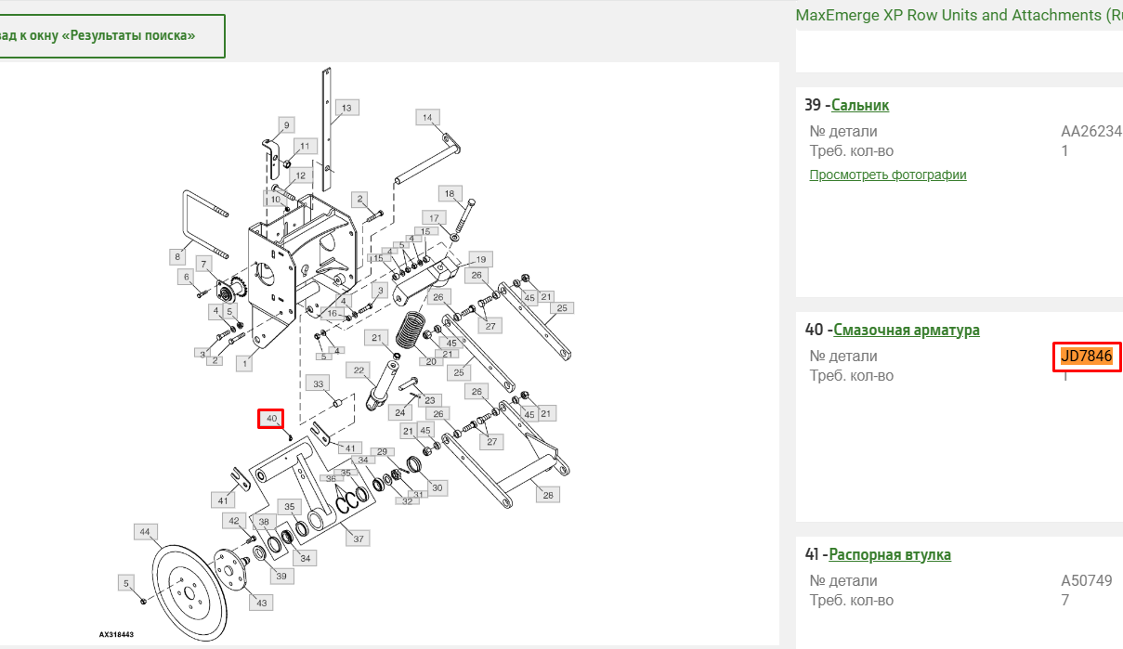Click callout 7 near the sprocket
The width and height of the screenshot is (1123, 649).
point(204,265)
